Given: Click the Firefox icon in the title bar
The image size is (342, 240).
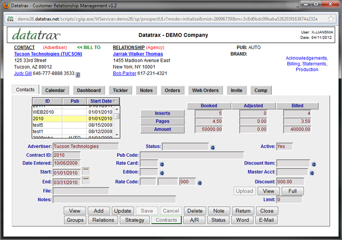Looking at the screenshot, I should (x=6, y=5).
